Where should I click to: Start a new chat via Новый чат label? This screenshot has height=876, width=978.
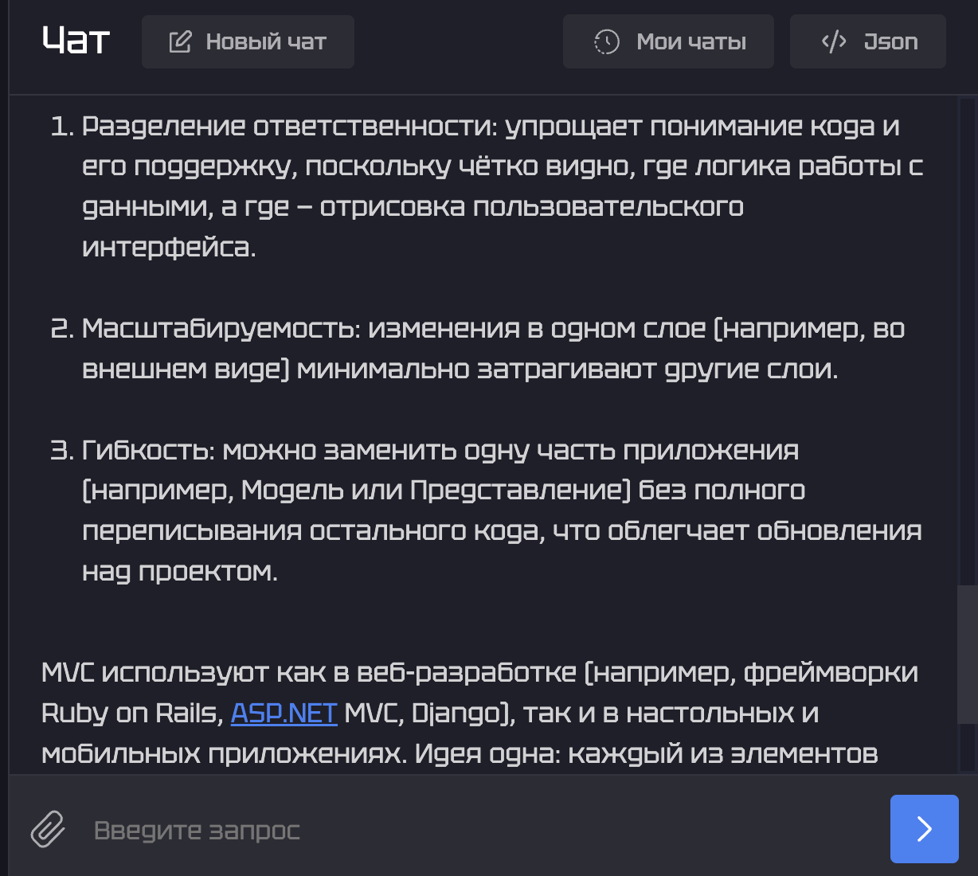(x=266, y=41)
